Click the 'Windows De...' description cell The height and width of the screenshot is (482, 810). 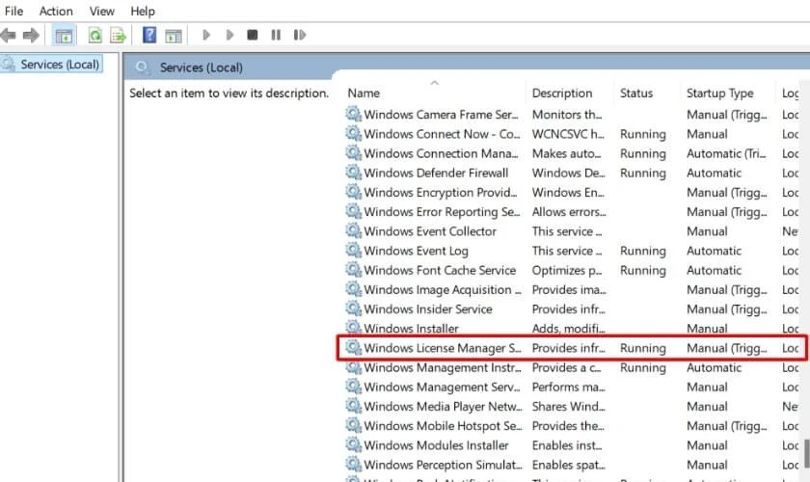pos(568,173)
